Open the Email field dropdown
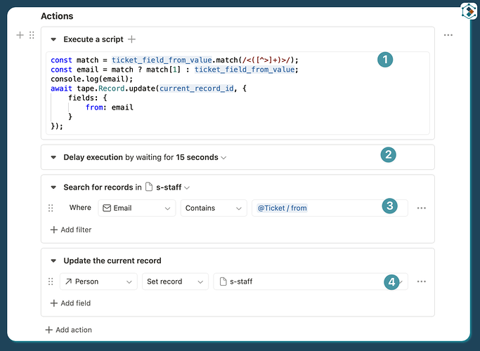Viewport: 480px width, 351px height. point(136,208)
